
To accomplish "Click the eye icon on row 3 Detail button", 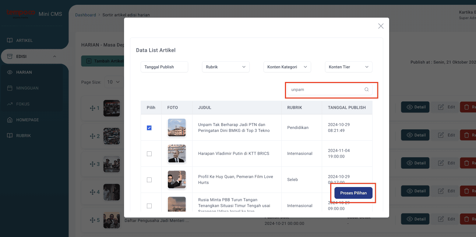I will click(x=409, y=163).
